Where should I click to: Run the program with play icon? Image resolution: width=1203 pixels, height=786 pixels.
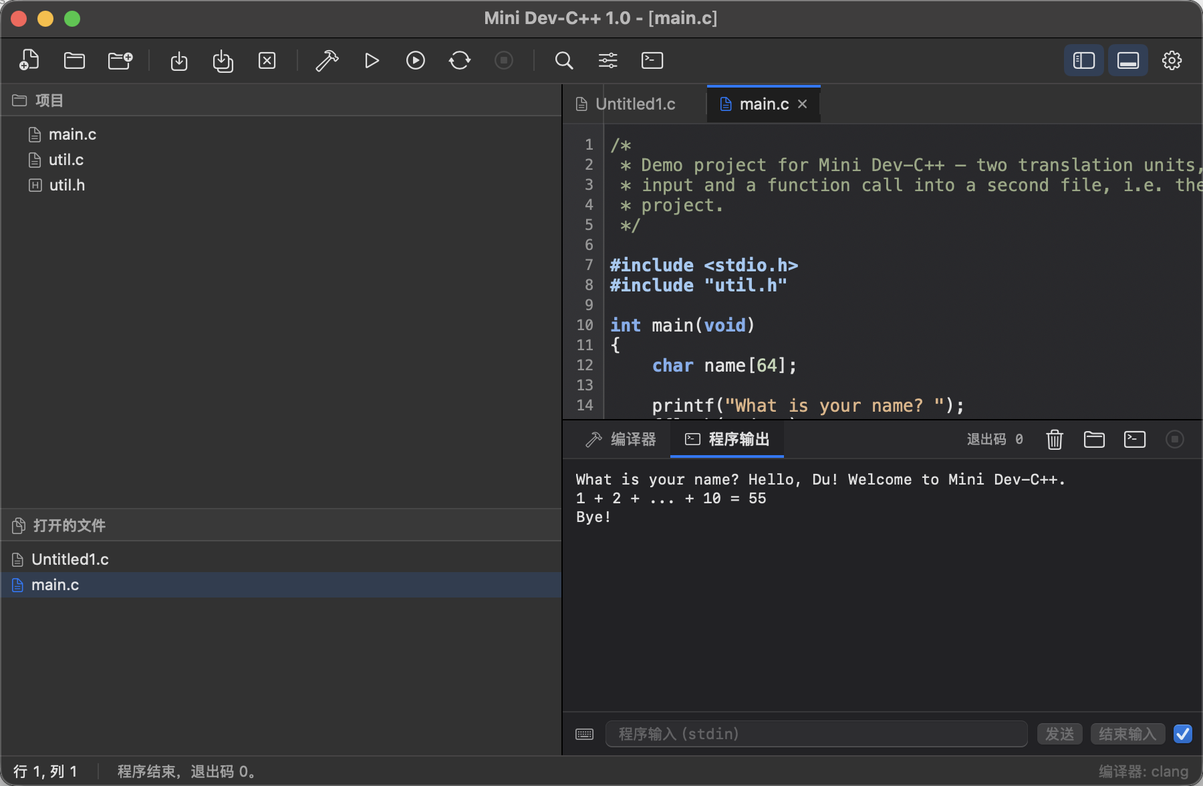point(372,60)
